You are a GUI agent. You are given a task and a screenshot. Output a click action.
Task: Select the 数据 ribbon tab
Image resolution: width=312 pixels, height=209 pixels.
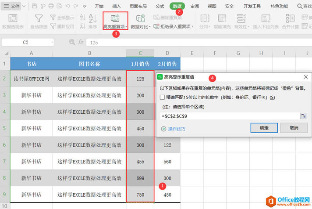tap(177, 6)
